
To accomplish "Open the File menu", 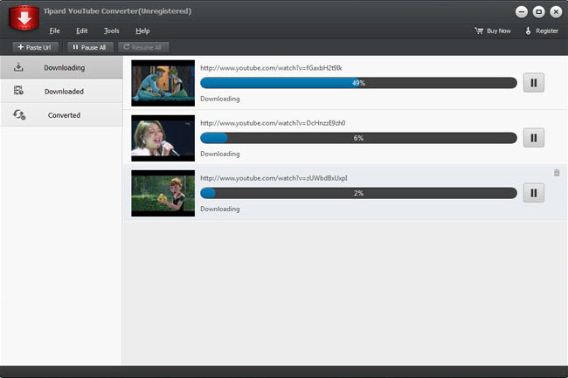I will tap(55, 31).
